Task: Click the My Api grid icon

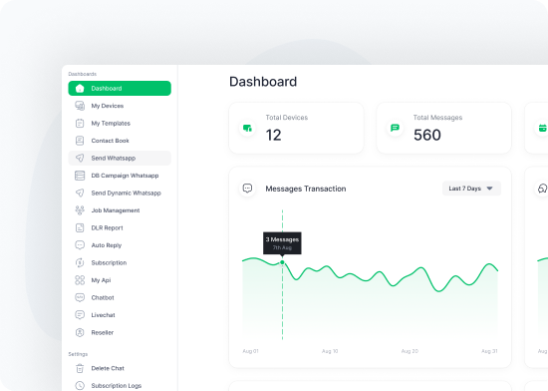Action: click(x=80, y=280)
